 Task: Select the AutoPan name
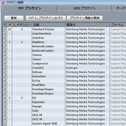click(38, 38)
